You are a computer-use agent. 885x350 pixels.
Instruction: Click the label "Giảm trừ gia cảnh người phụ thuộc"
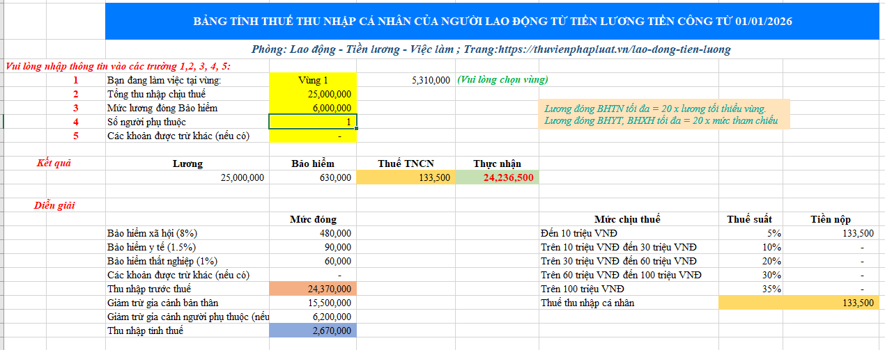click(187, 317)
